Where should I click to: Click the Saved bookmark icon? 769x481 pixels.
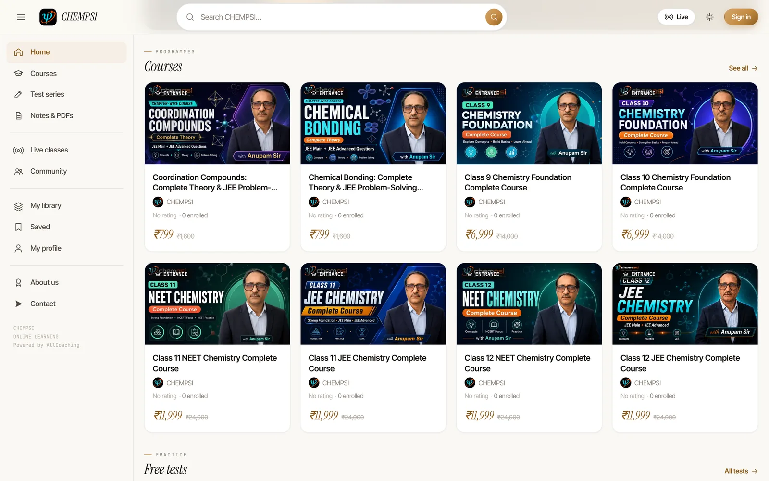[19, 227]
